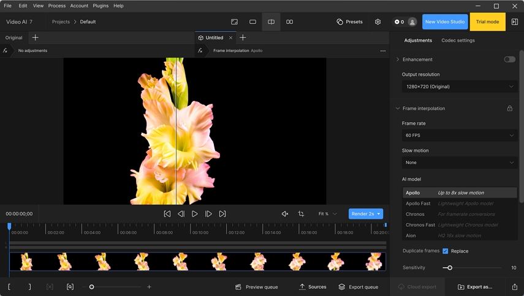Click the Sensitivity slider handle
Viewport: 524px width, 296px height.
(450, 268)
